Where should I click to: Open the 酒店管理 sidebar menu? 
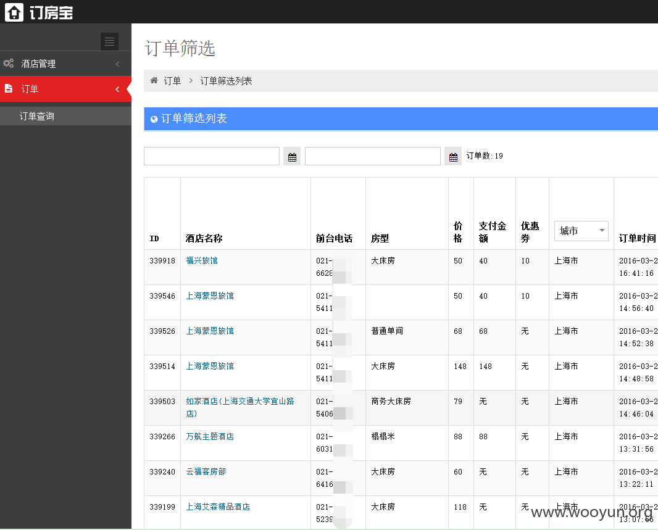pyautogui.click(x=66, y=64)
